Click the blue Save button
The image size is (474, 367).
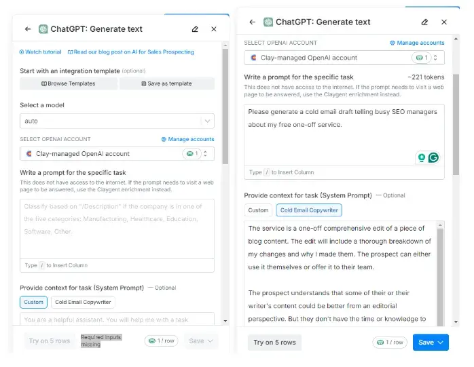coord(431,342)
